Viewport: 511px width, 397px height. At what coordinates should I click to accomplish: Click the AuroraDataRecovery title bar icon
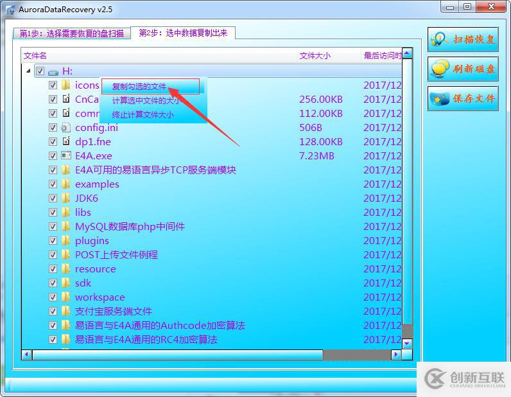pos(10,8)
